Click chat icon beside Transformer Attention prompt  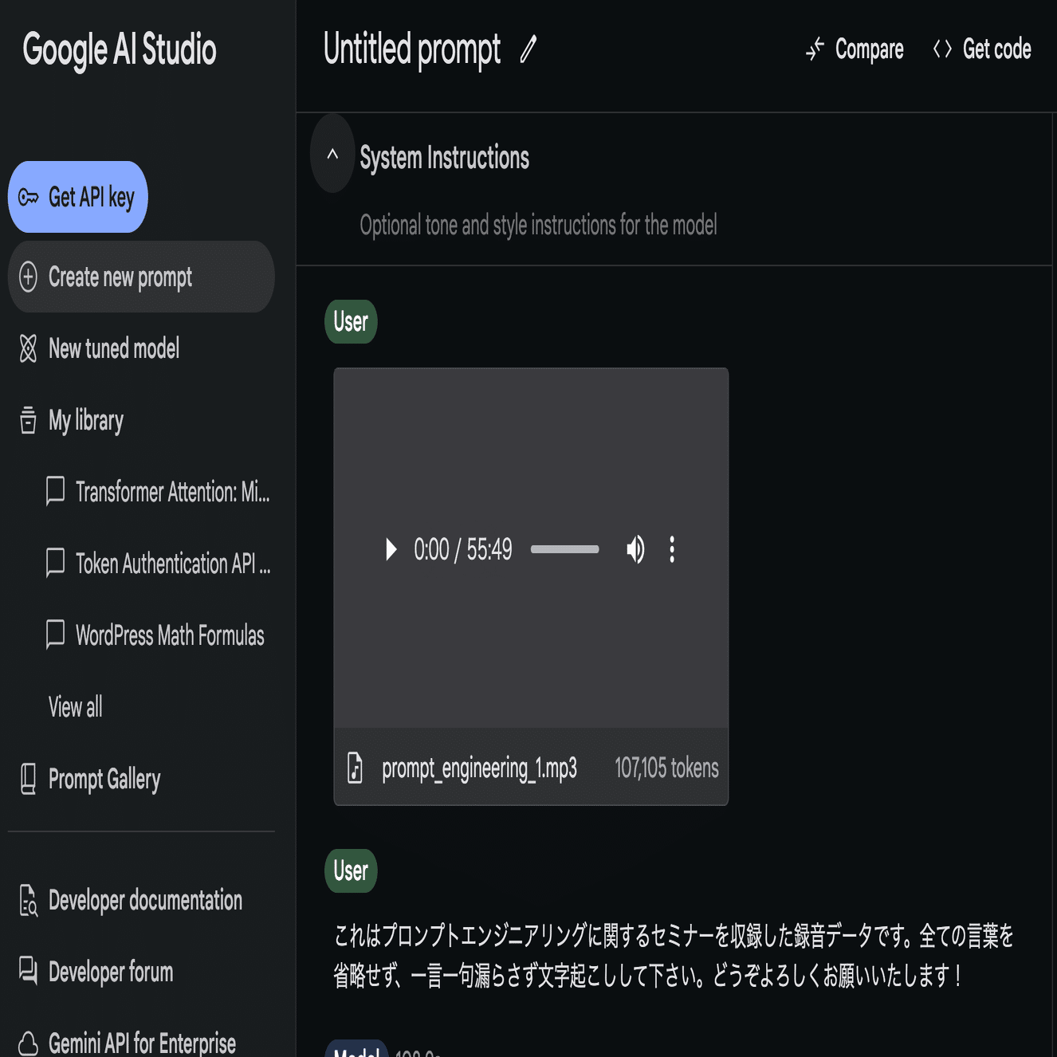click(55, 492)
